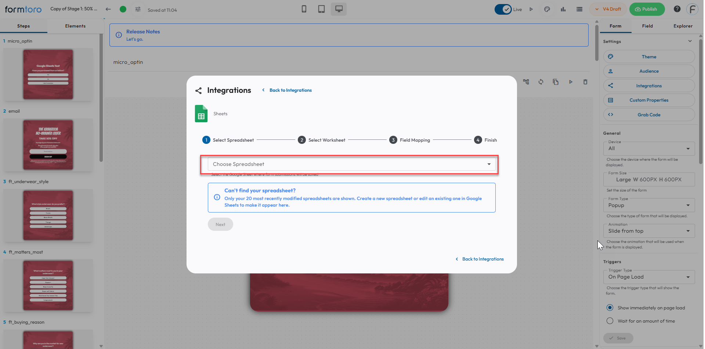Switch to the Elements tab

click(75, 26)
